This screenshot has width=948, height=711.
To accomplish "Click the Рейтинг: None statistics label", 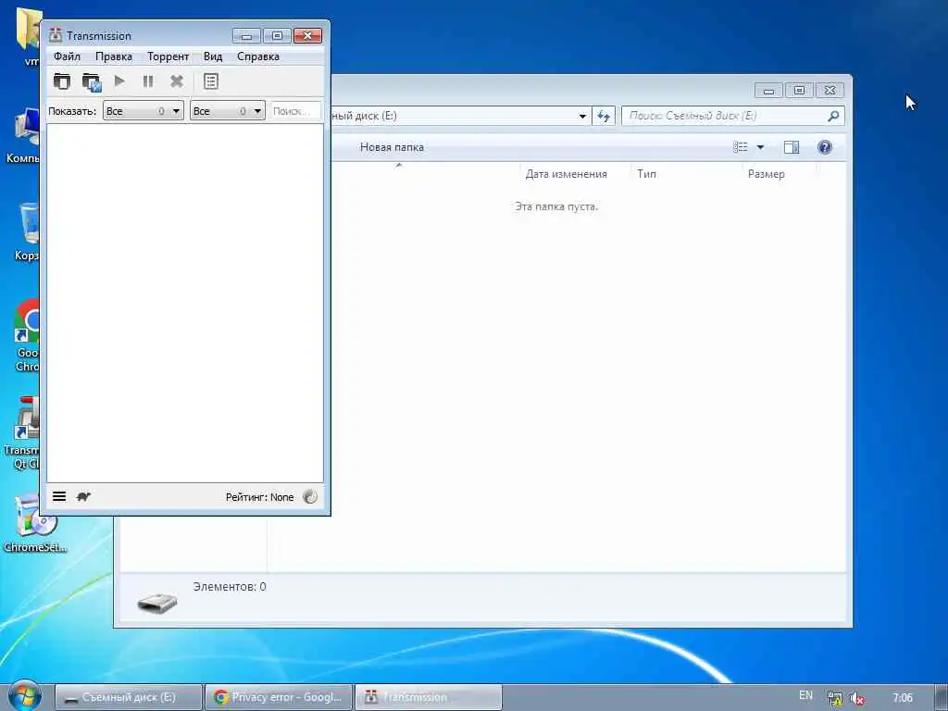I will click(259, 497).
